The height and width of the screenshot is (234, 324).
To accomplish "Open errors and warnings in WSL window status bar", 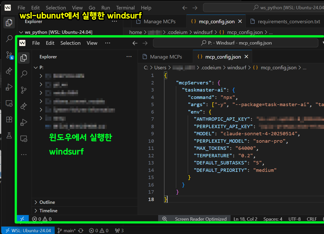I will click(x=99, y=230).
